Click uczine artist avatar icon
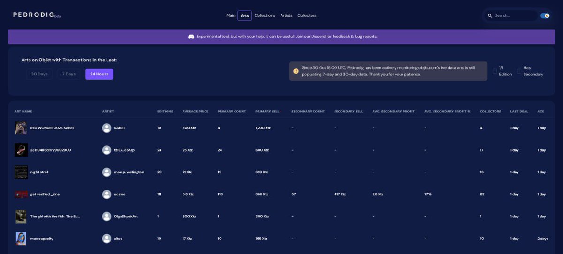Screen dimensions: 563x254 (107, 194)
